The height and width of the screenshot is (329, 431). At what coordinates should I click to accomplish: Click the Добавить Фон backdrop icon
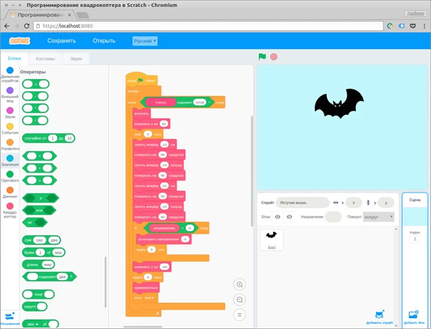pos(414,314)
